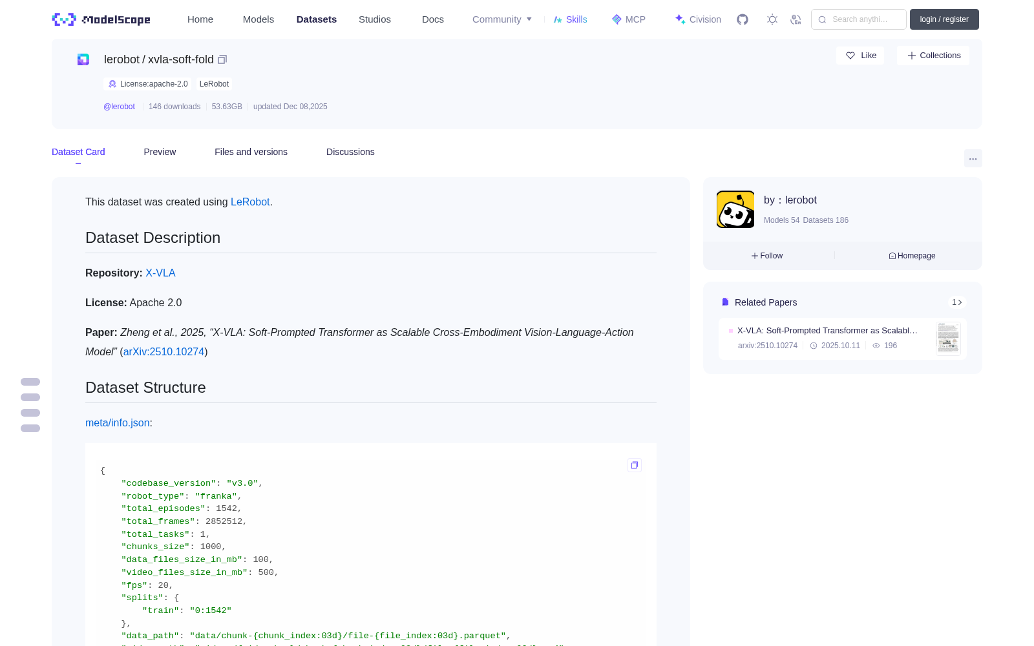Open the three-dots more options menu
1034x646 pixels.
point(973,158)
